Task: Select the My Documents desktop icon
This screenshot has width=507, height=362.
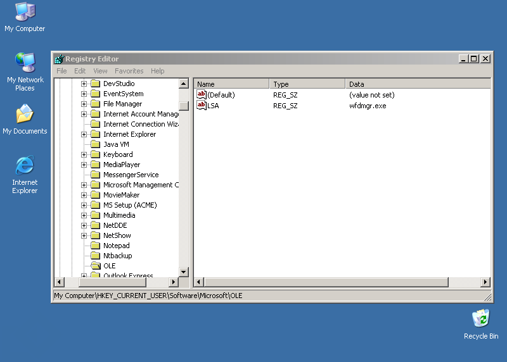Action: (25, 119)
